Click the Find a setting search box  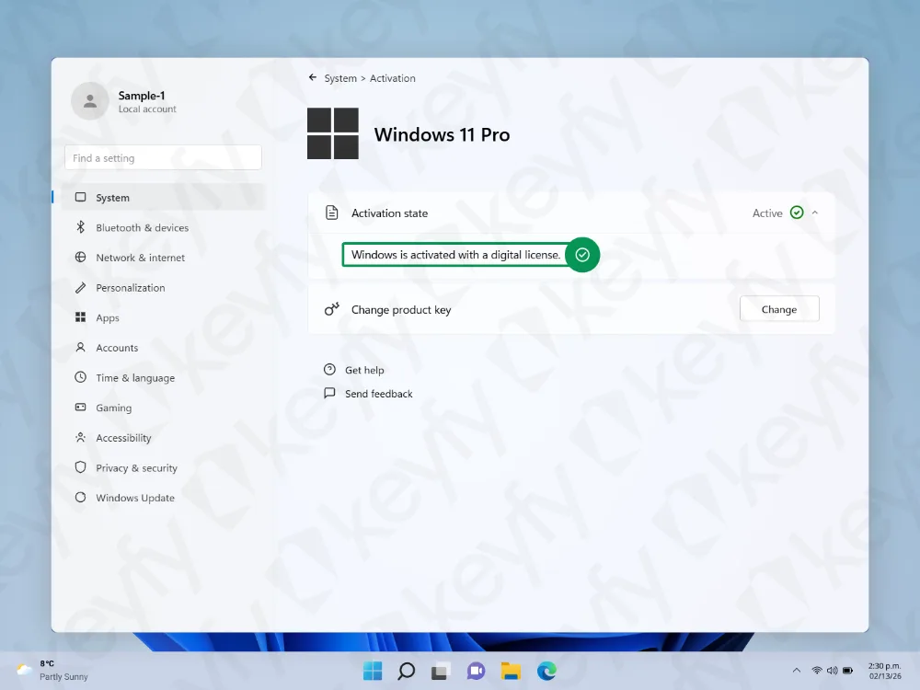[x=163, y=157]
